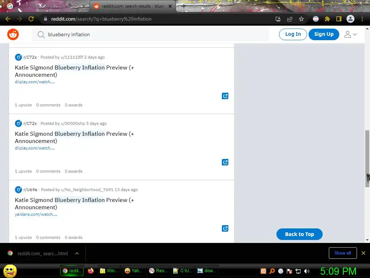Click the Log In button
The width and height of the screenshot is (370, 278).
(x=293, y=34)
